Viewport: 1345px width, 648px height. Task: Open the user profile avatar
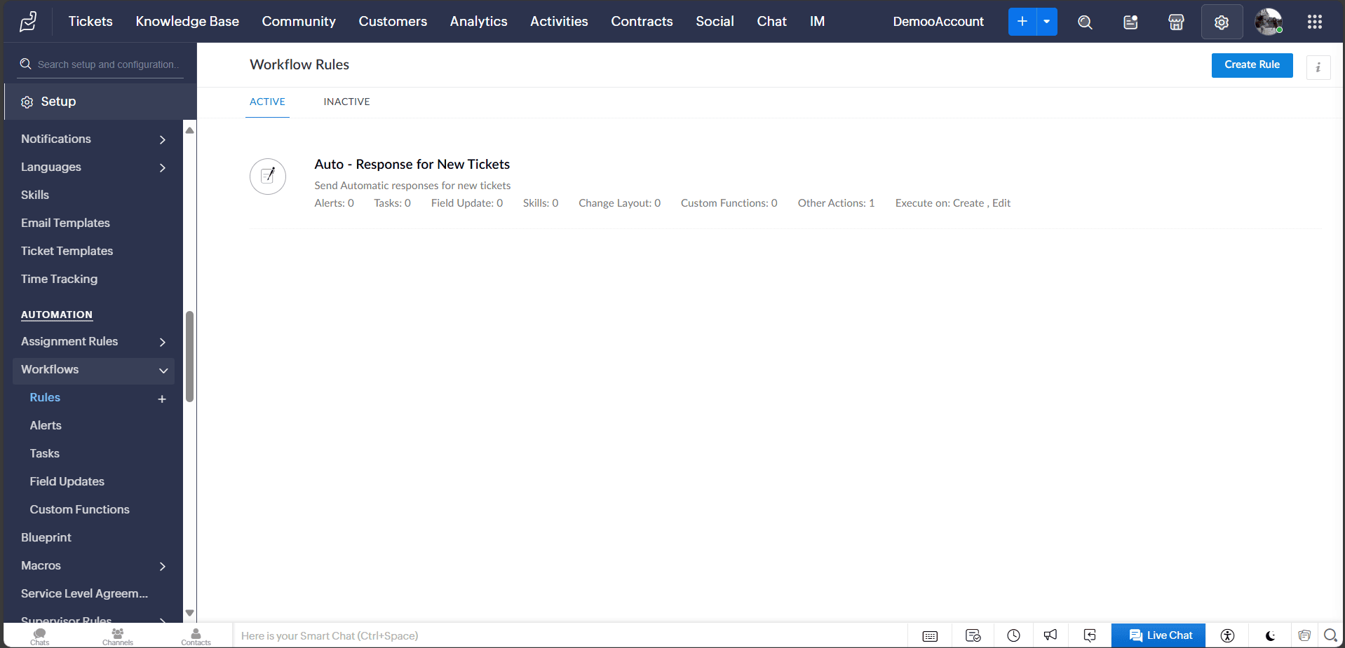pyautogui.click(x=1269, y=22)
